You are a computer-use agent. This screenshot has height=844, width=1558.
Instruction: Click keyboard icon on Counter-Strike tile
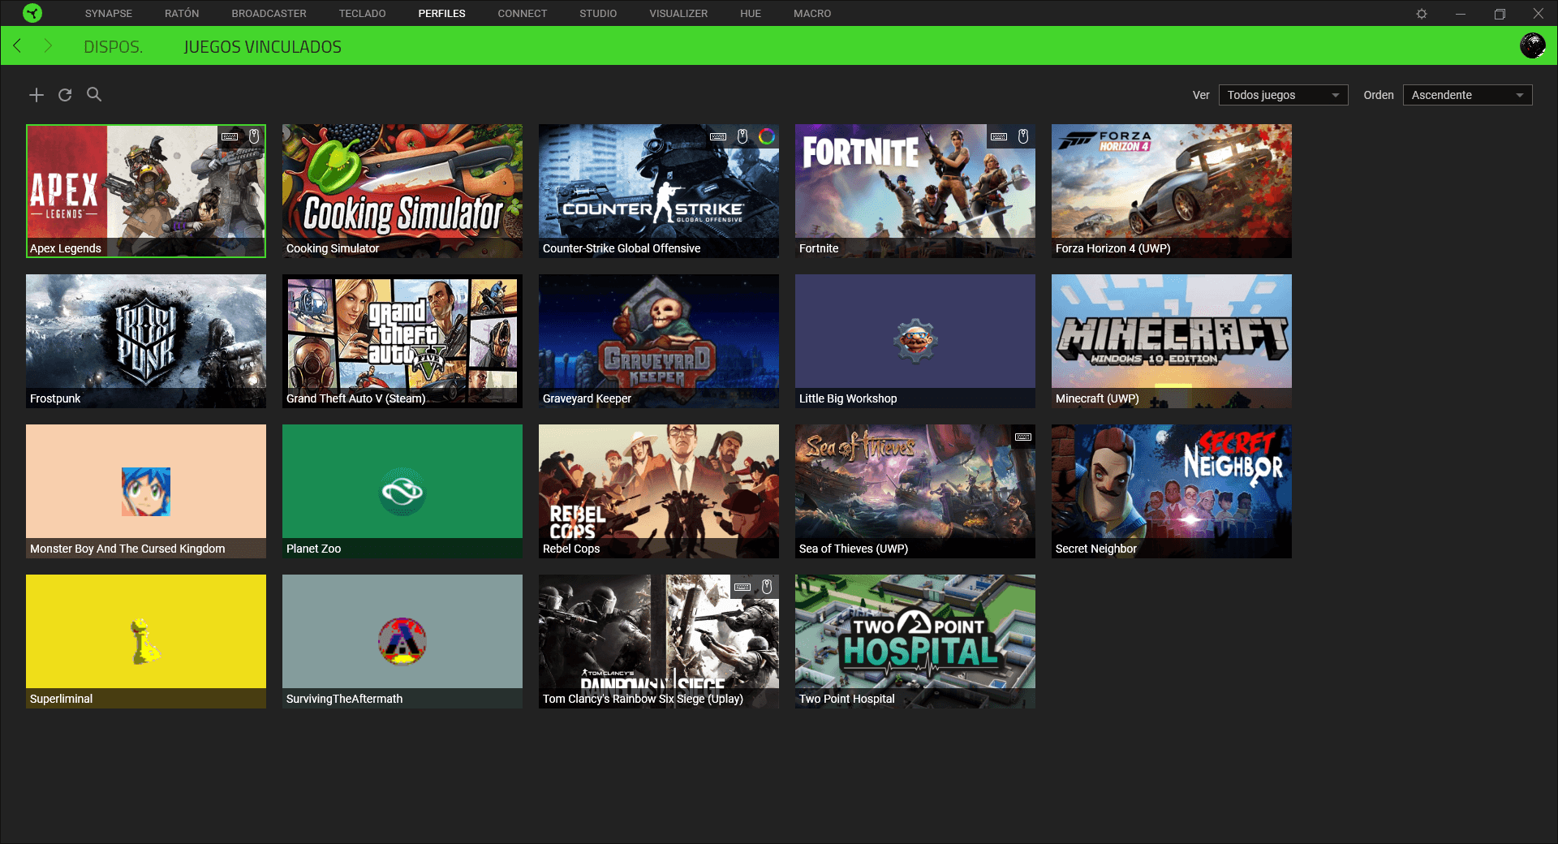tap(718, 136)
